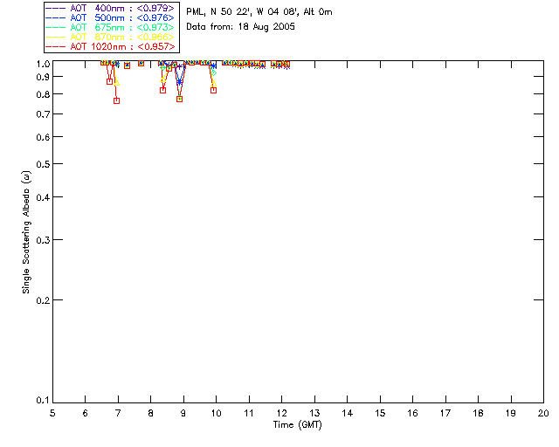Click y-axis tick label '0.8'
Image resolution: width=559 pixels, height=447 pixels.
[43, 95]
